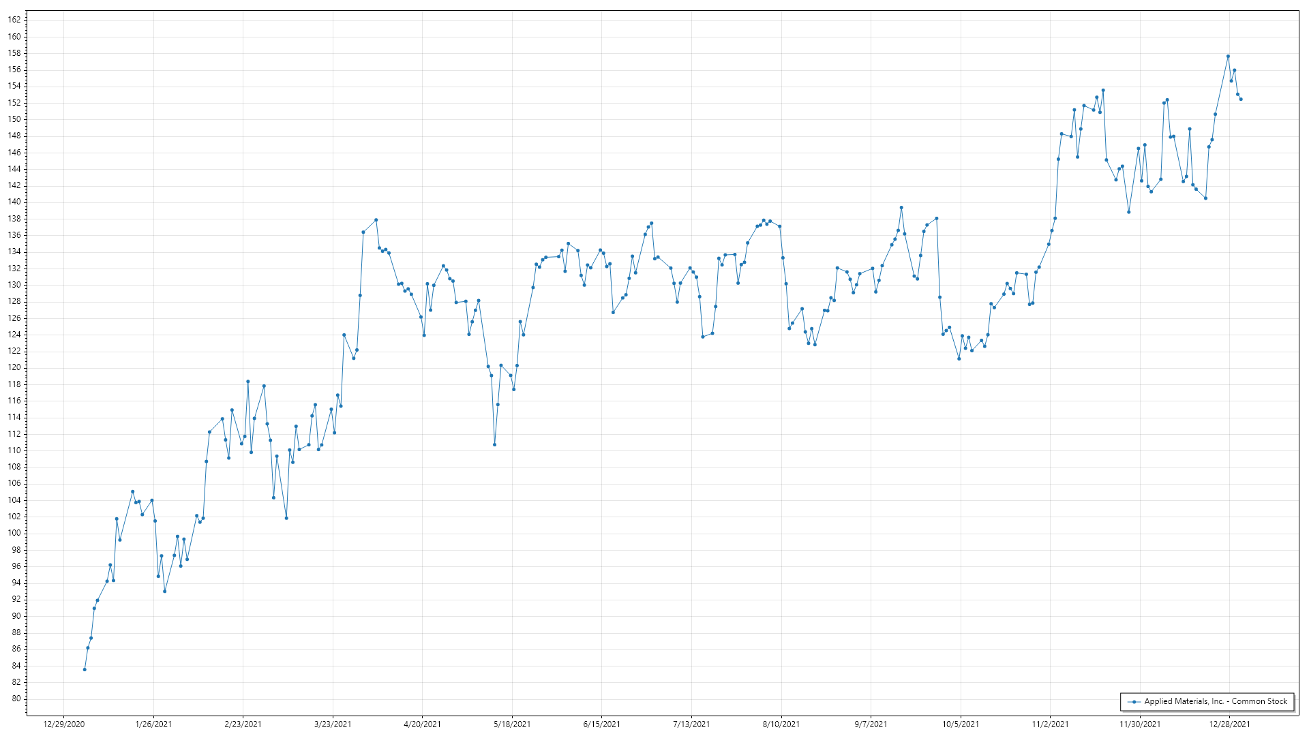Select the 1/26/2021 x-axis date label
Image resolution: width=1309 pixels, height=736 pixels.
point(153,724)
